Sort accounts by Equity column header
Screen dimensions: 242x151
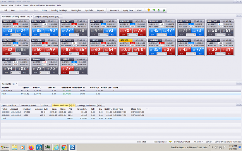pyautogui.click(x=26, y=88)
